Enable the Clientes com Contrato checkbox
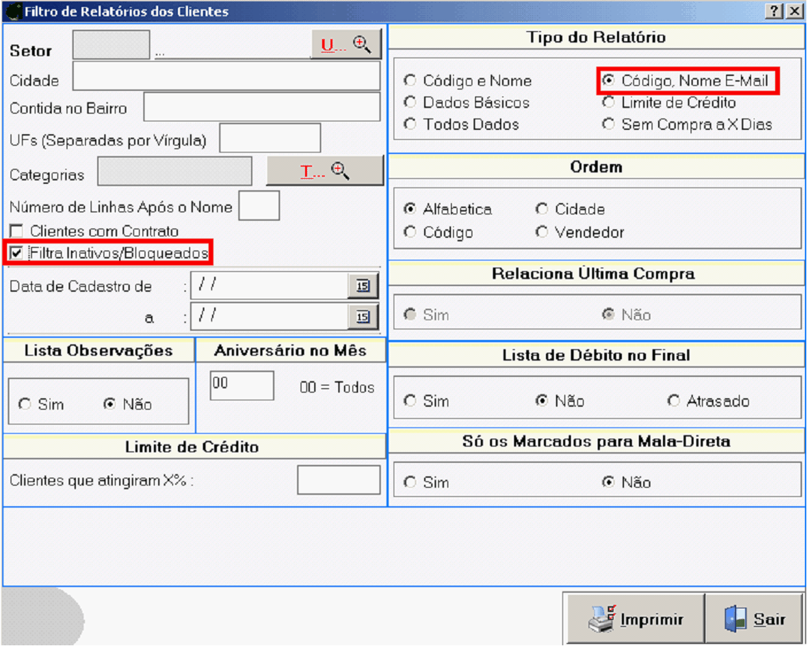Screen dimensions: 807x646 click(16, 231)
